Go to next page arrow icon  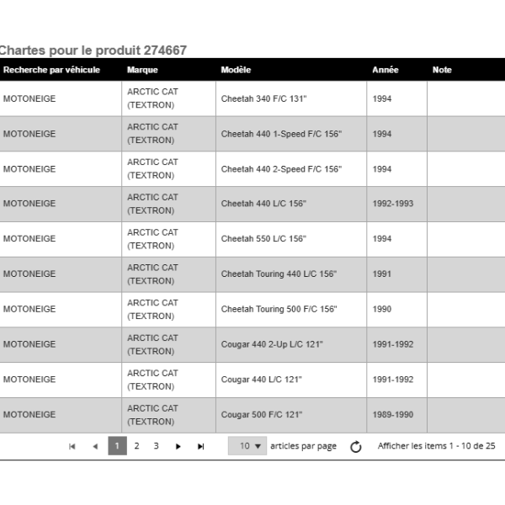(x=178, y=446)
